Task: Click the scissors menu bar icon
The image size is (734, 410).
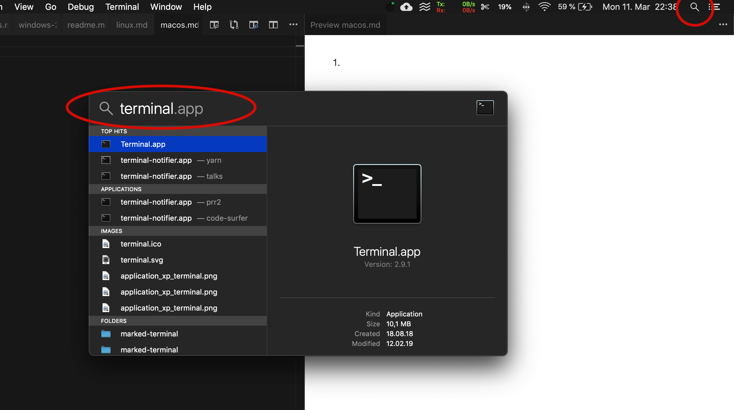Action: (x=485, y=7)
